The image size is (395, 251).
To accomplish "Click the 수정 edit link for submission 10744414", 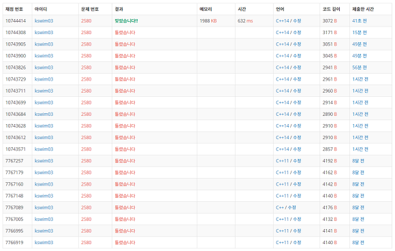I will click(x=297, y=21).
